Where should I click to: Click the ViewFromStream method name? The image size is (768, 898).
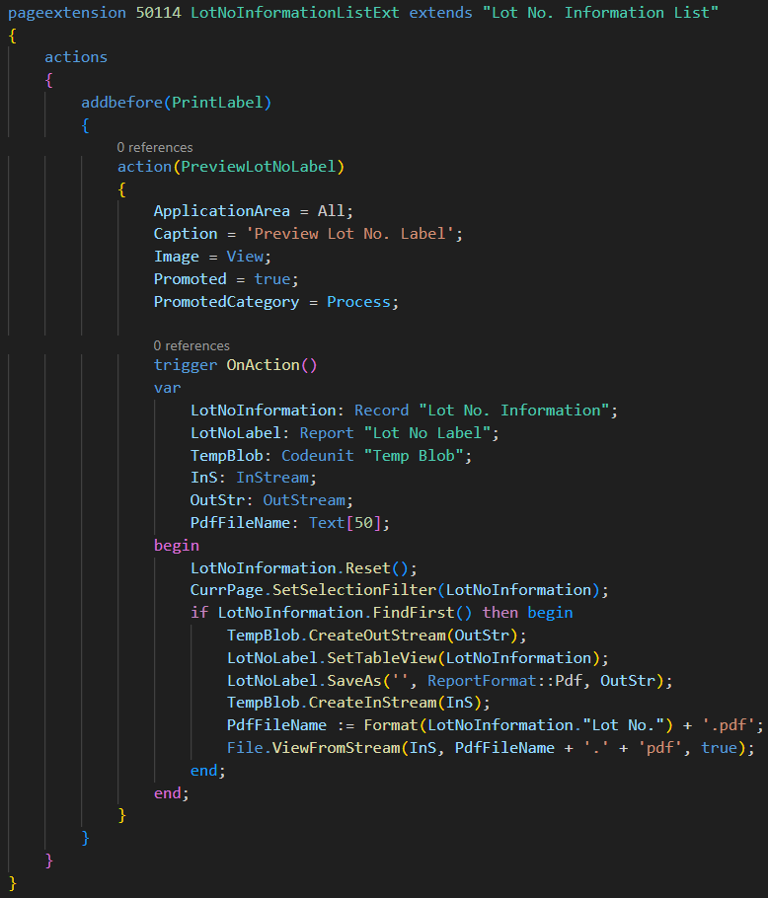coord(332,748)
